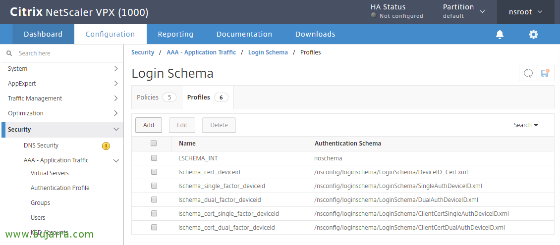Image resolution: width=560 pixels, height=245 pixels.
Task: Click the lschema_cert_deviceid profile name
Action: point(209,172)
